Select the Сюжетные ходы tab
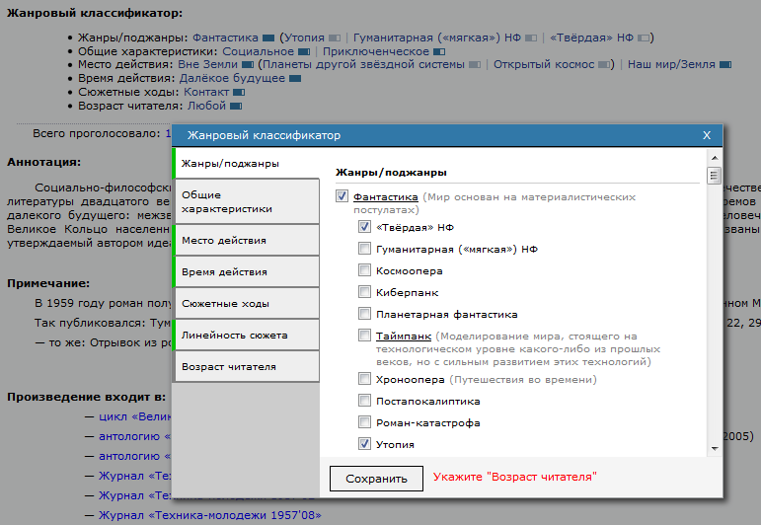The image size is (761, 525). [246, 303]
